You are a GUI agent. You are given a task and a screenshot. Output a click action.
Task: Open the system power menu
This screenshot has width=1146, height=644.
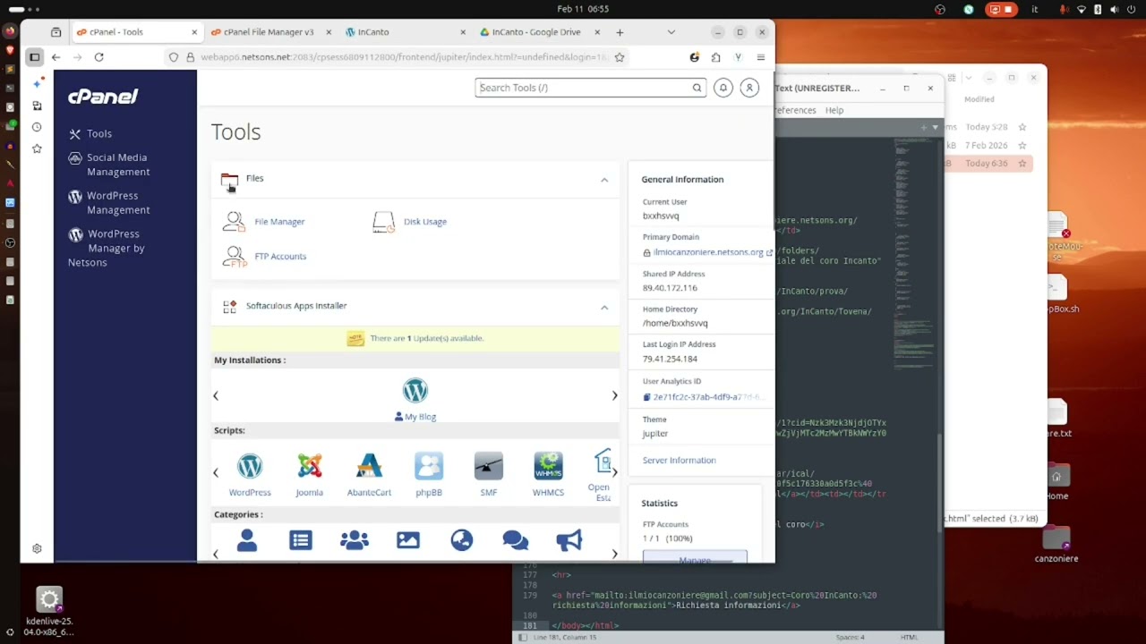[1133, 9]
